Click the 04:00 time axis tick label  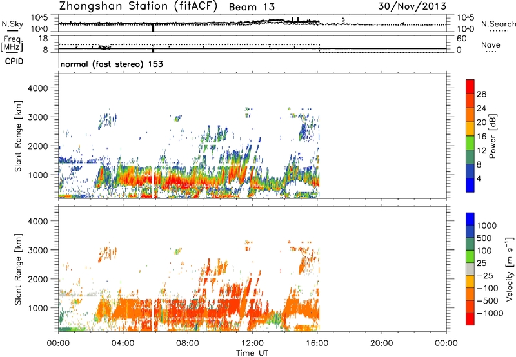pyautogui.click(x=123, y=343)
